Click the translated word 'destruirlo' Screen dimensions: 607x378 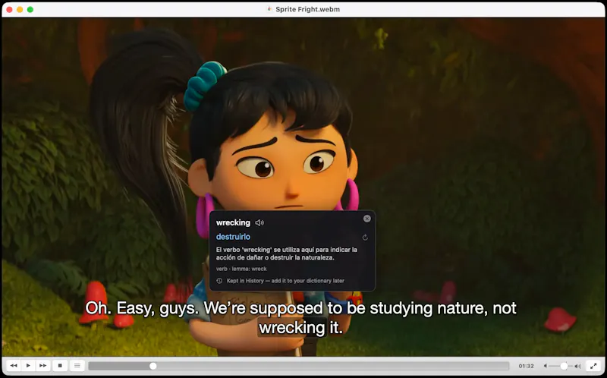pos(233,237)
